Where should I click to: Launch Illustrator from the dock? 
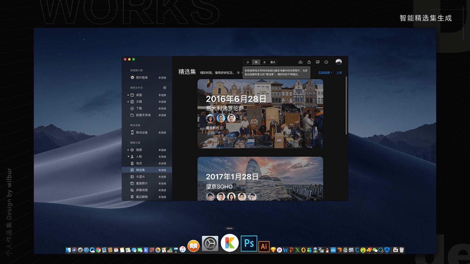click(x=264, y=246)
